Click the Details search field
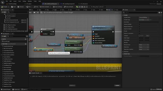The image size is (163, 91). (140, 12)
